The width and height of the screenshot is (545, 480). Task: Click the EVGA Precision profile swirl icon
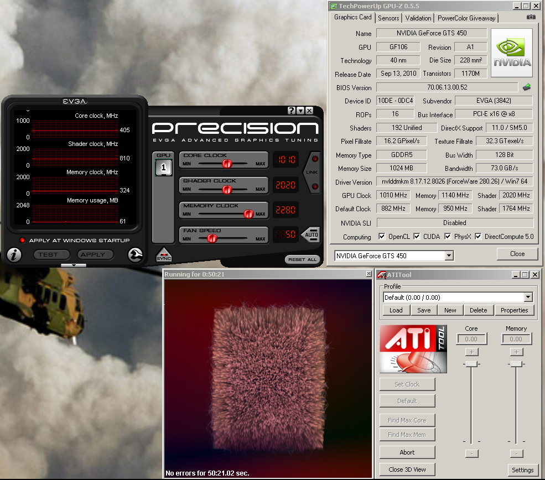(x=135, y=255)
